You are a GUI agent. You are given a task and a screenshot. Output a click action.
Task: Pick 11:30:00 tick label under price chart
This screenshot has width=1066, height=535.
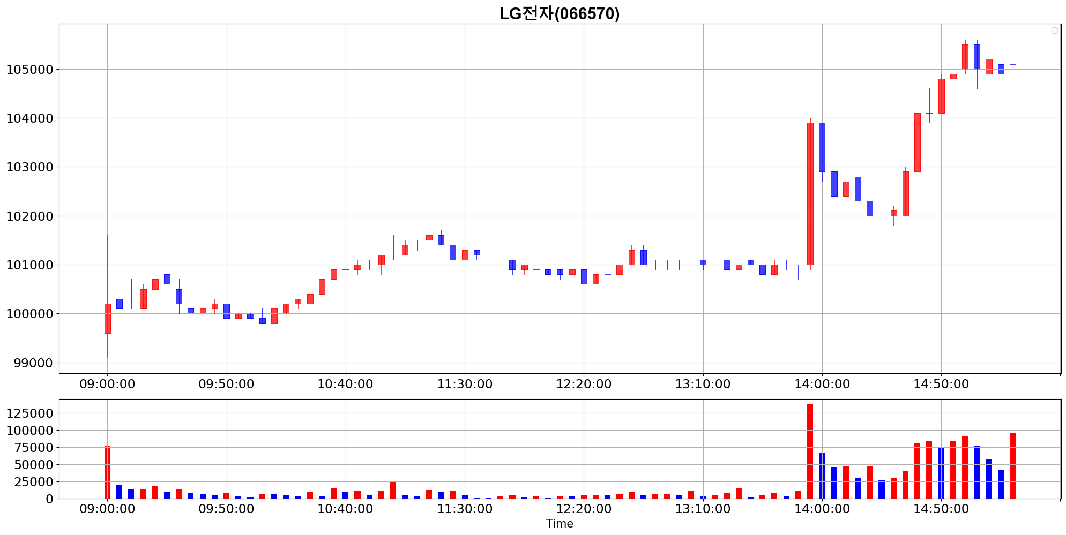point(465,385)
